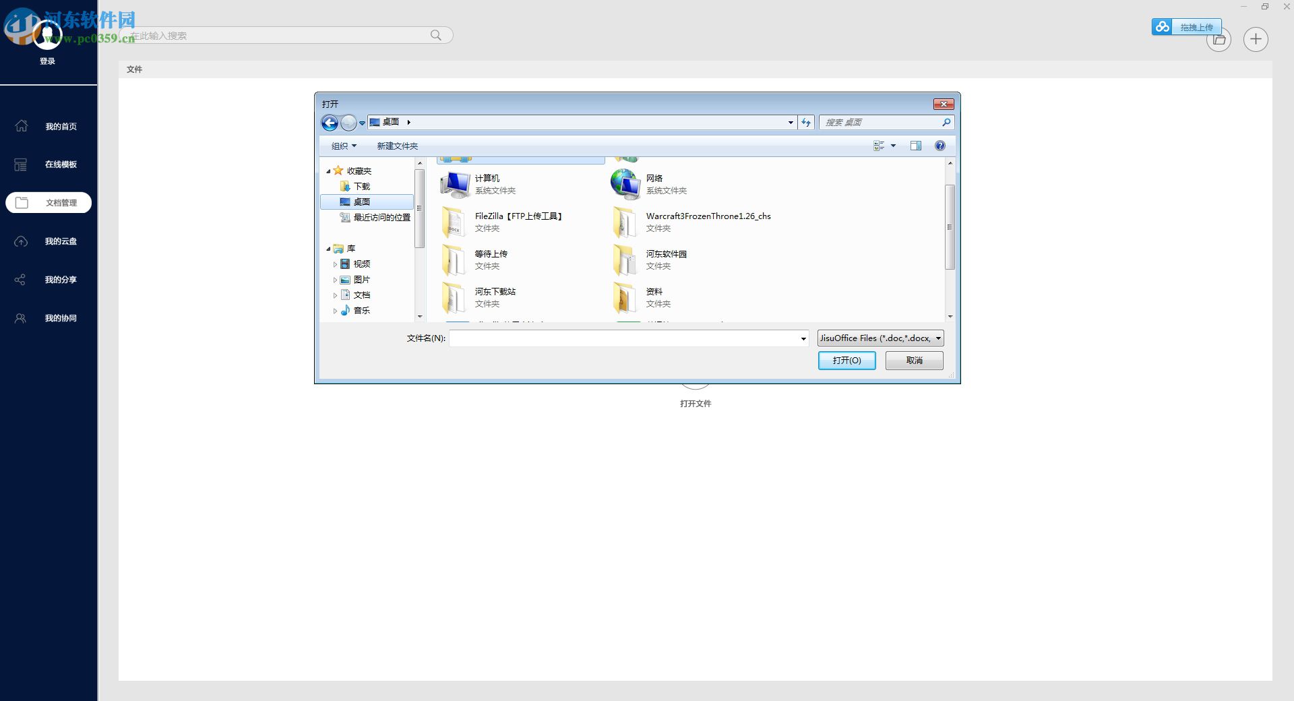Click the 打开(O) button
The image size is (1294, 701).
pos(846,360)
